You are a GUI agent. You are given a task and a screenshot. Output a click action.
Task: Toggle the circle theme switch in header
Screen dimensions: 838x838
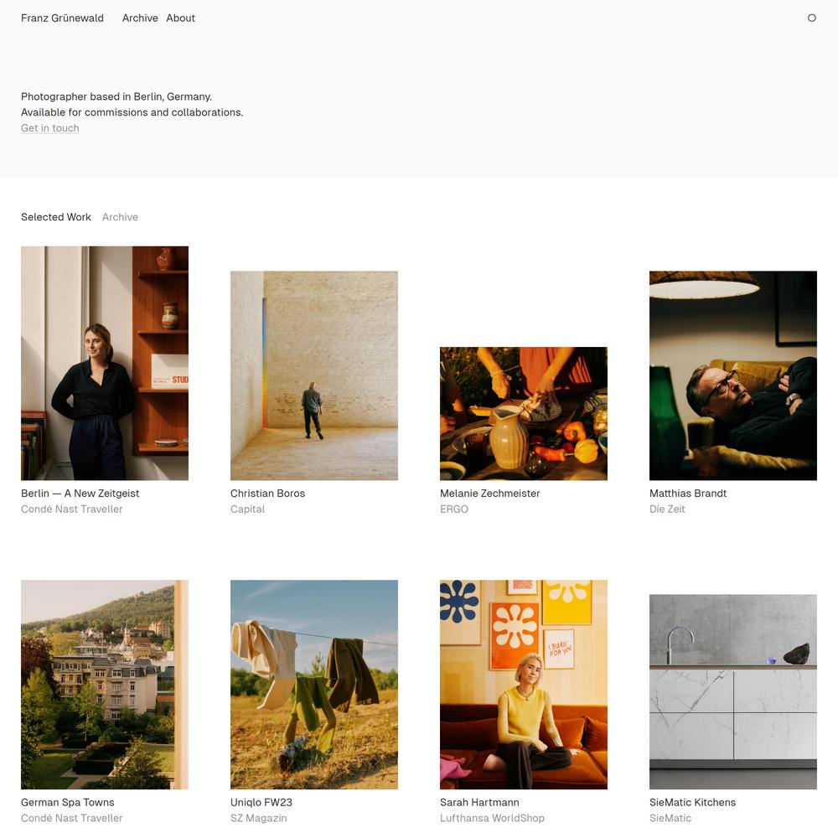(x=811, y=18)
